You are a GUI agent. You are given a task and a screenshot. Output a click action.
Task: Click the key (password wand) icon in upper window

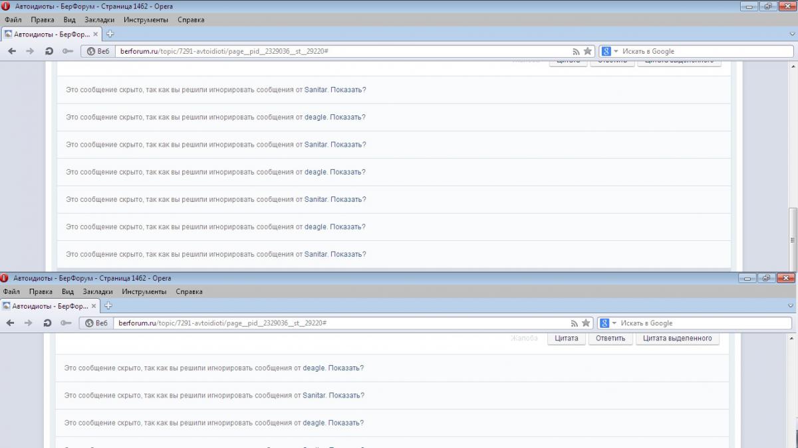coord(67,51)
